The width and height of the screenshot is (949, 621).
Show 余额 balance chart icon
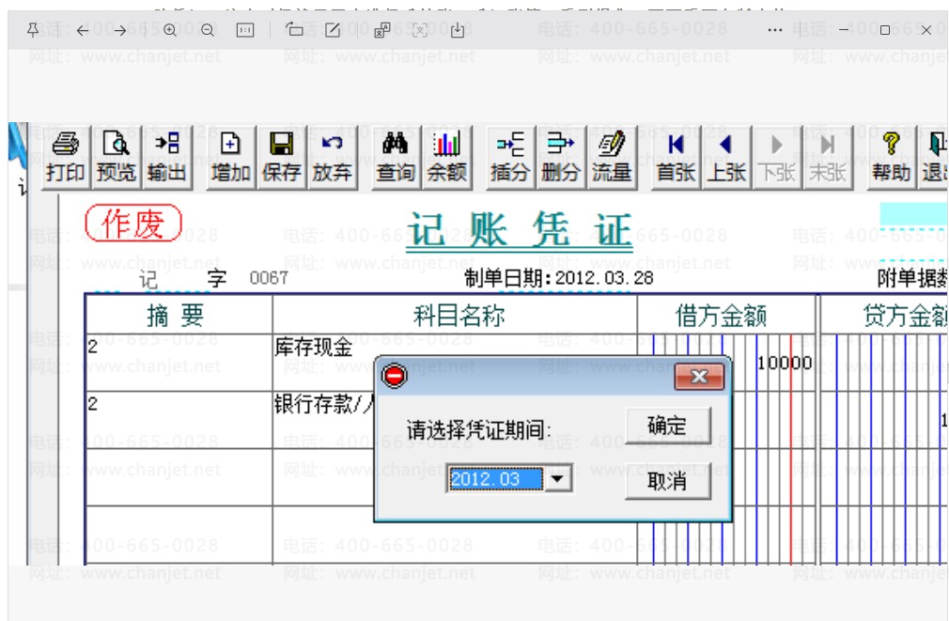(x=446, y=158)
